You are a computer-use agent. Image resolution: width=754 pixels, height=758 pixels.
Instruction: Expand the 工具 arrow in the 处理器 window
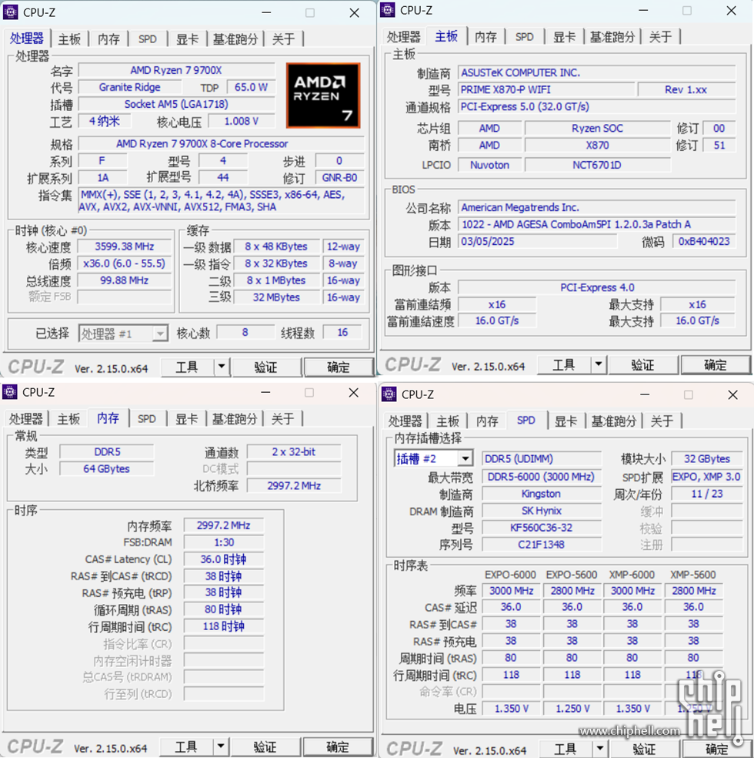(x=222, y=367)
